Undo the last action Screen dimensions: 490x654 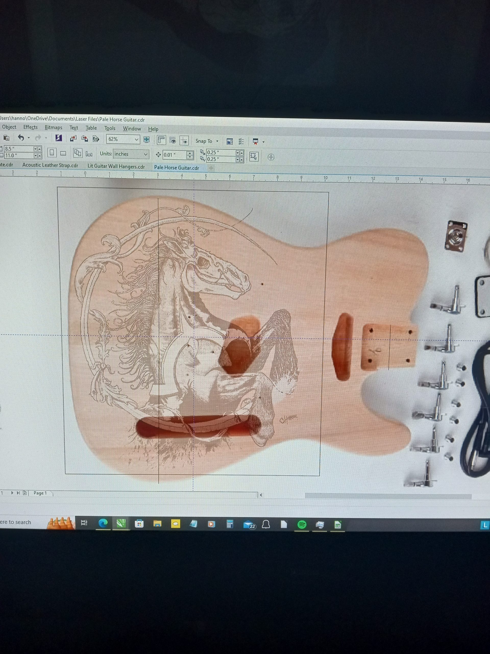pyautogui.click(x=21, y=137)
